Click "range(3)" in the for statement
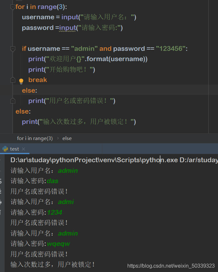Screen dimensions: 218x272 coord(51,7)
